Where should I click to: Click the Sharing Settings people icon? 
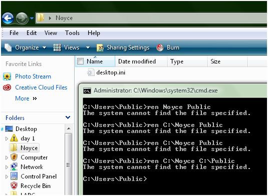pos(100,48)
